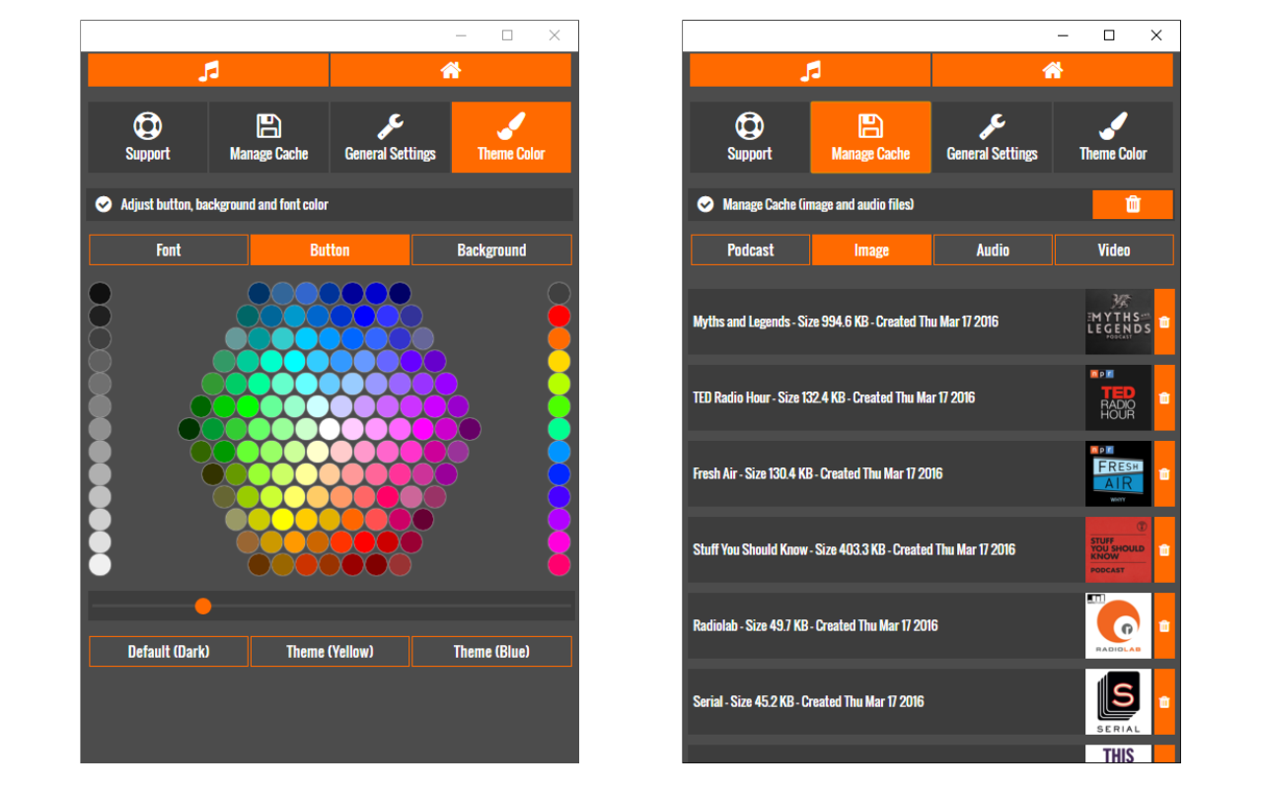This screenshot has height=789, width=1263.
Task: Delete the Radiolab cached file
Action: [1164, 625]
